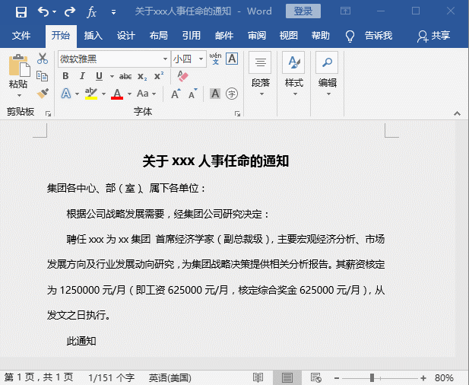Click the Undo arrow icon
The height and width of the screenshot is (385, 469).
[x=43, y=11]
